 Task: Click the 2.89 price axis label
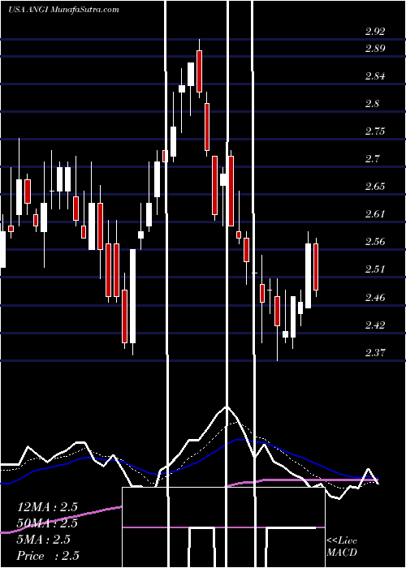tap(375, 49)
